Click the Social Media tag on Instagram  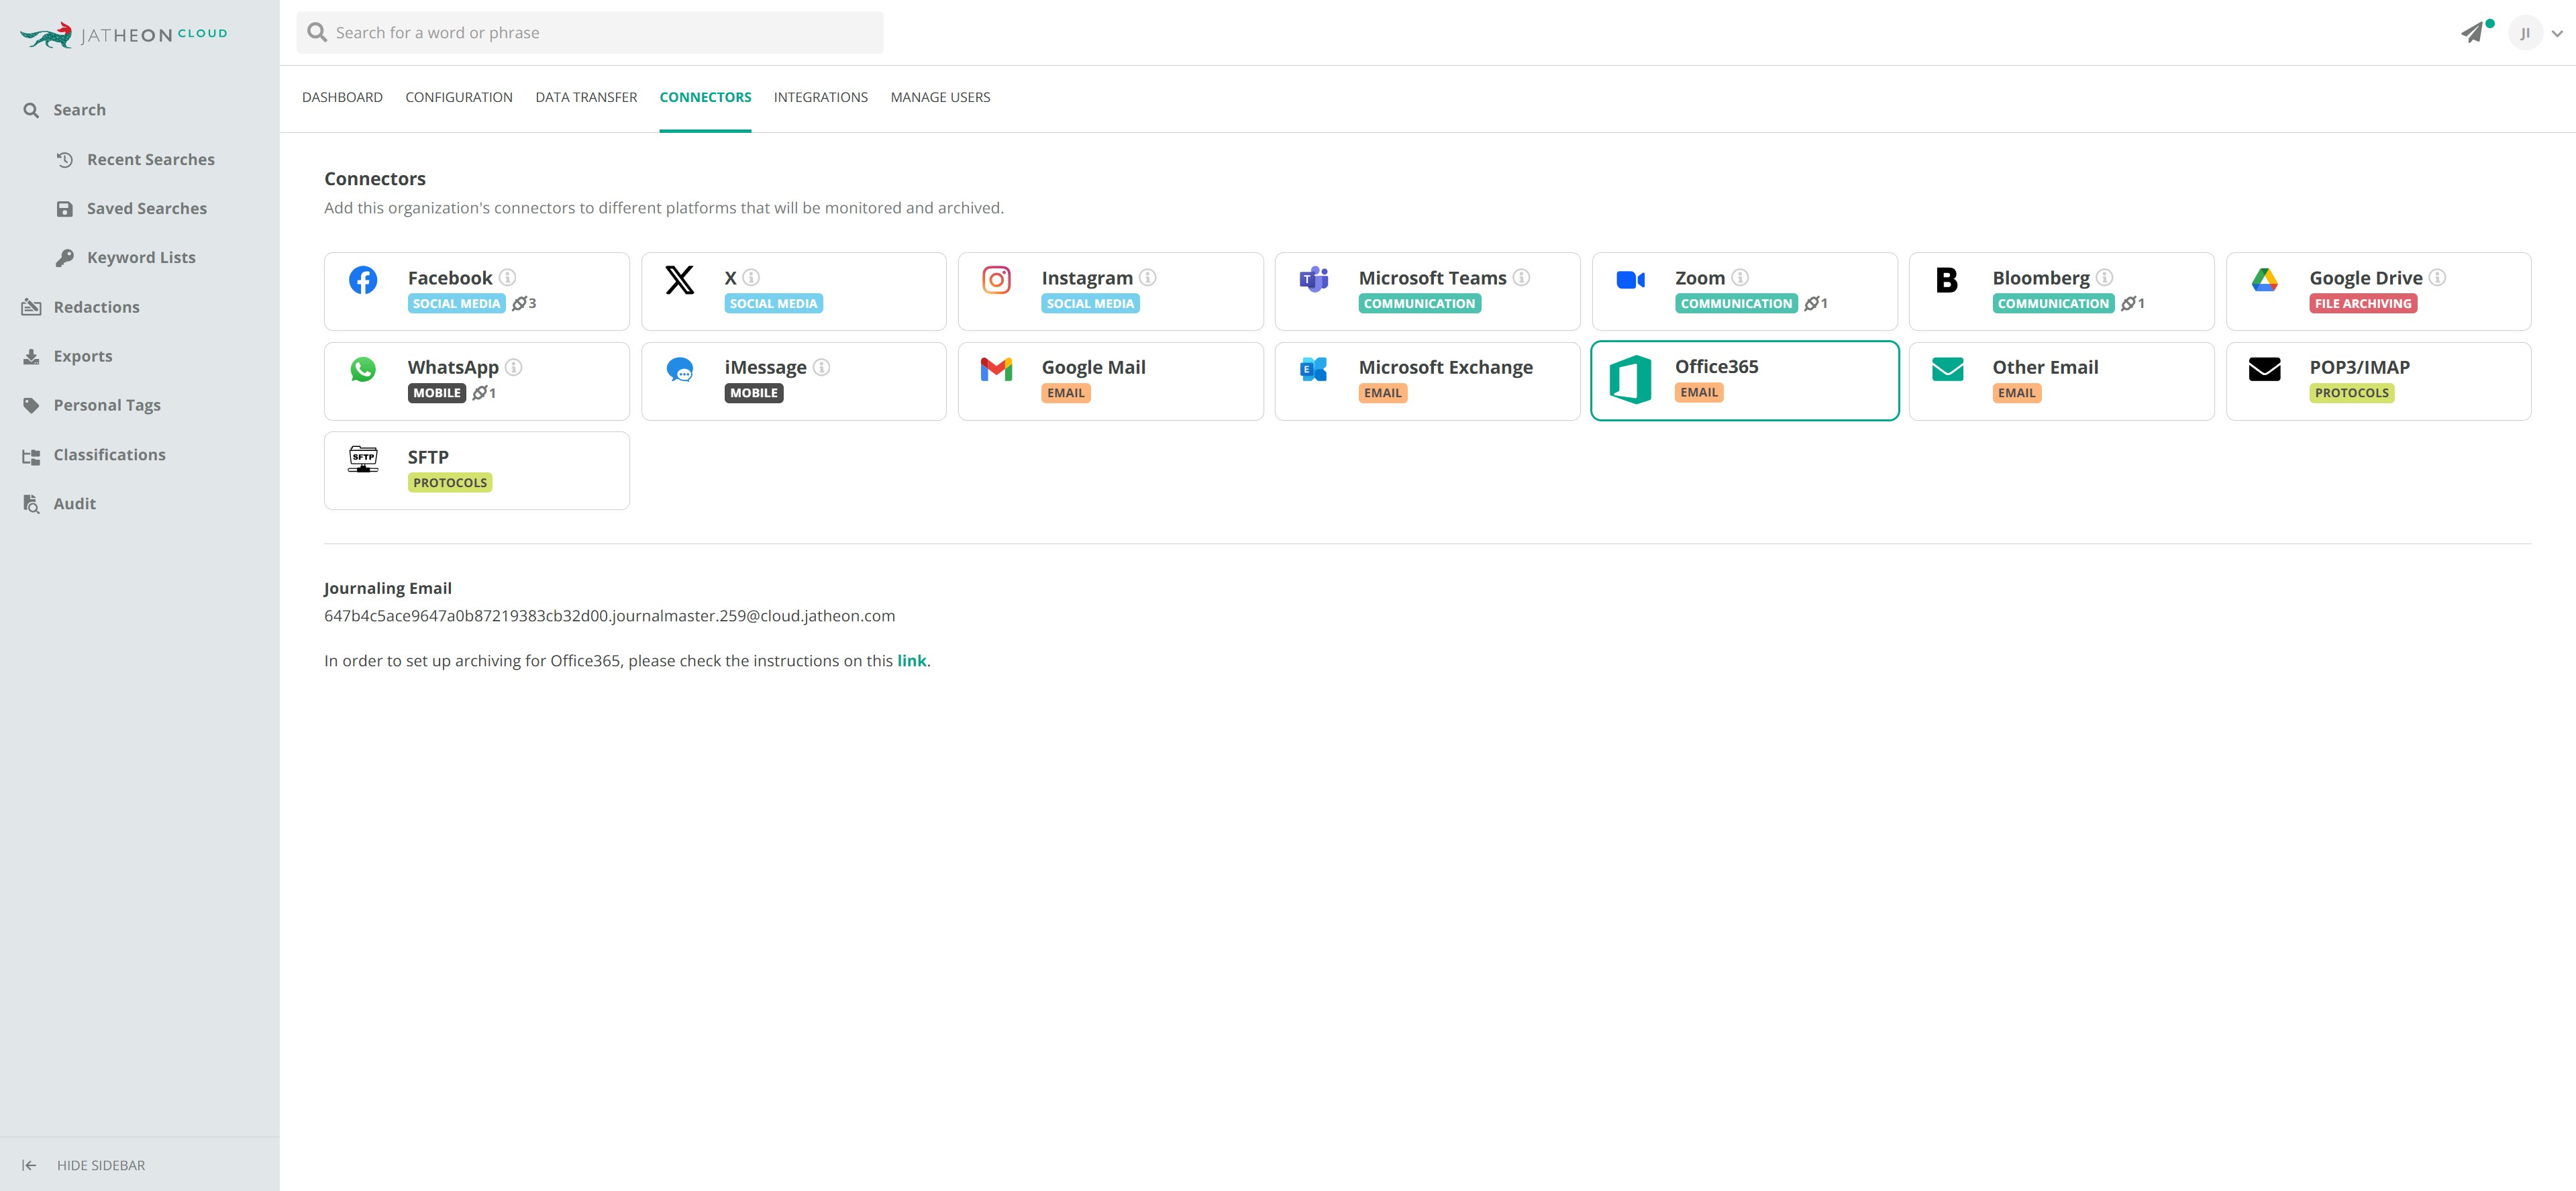pos(1091,303)
